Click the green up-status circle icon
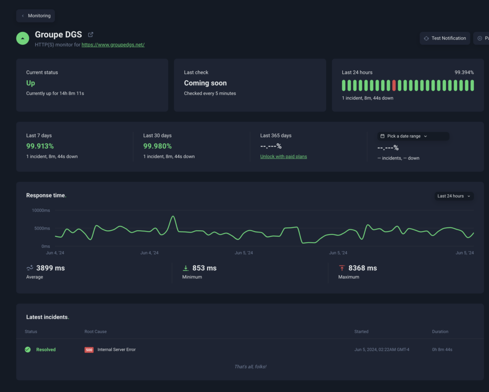Screen dimensions: 489x392 [x=22, y=38]
